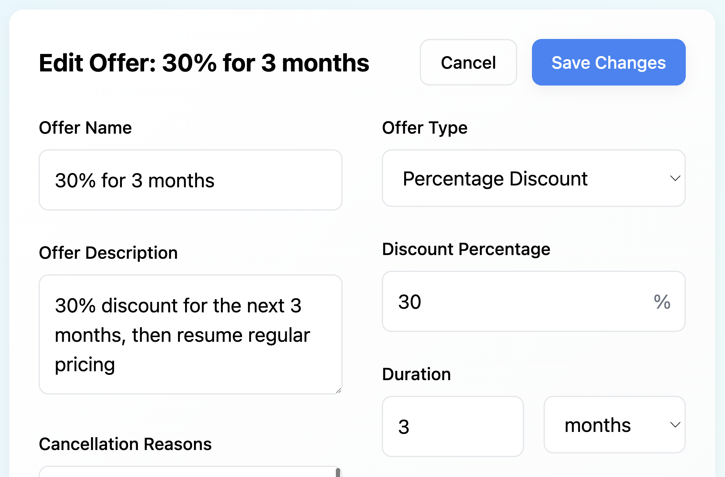Click the Save Changes button
This screenshot has width=725, height=477.
609,62
